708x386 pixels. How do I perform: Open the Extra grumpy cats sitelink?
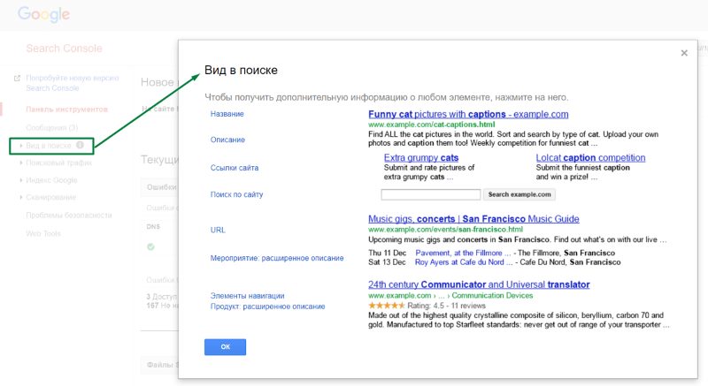(421, 157)
